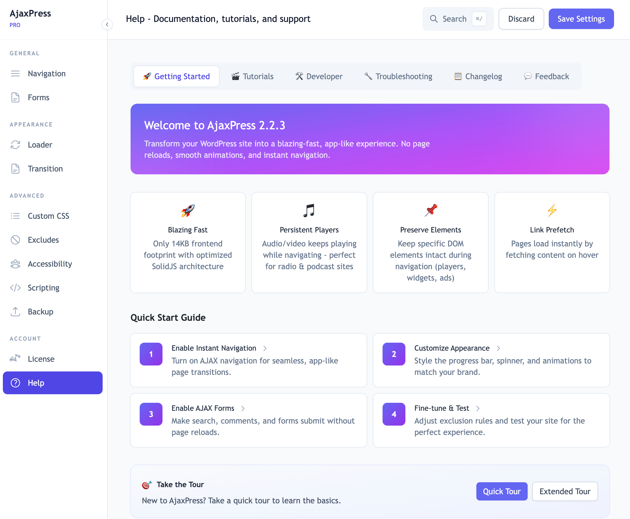Select the Accessibility people icon
Screen dimensions: 630x519
15,264
